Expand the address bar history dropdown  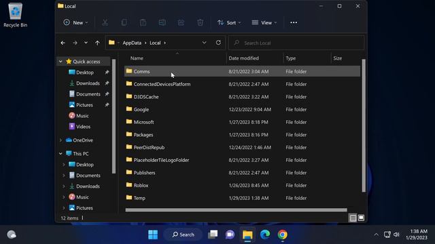tap(204, 43)
